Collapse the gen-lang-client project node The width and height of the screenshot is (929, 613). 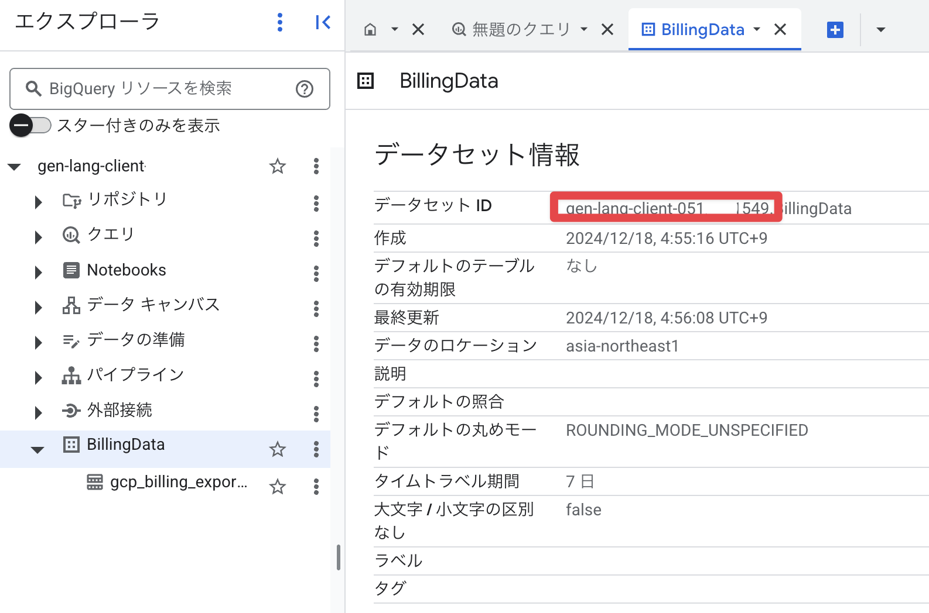click(x=15, y=167)
